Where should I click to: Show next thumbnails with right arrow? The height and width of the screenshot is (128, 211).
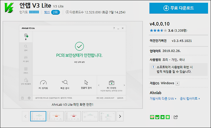[x=120, y=116]
